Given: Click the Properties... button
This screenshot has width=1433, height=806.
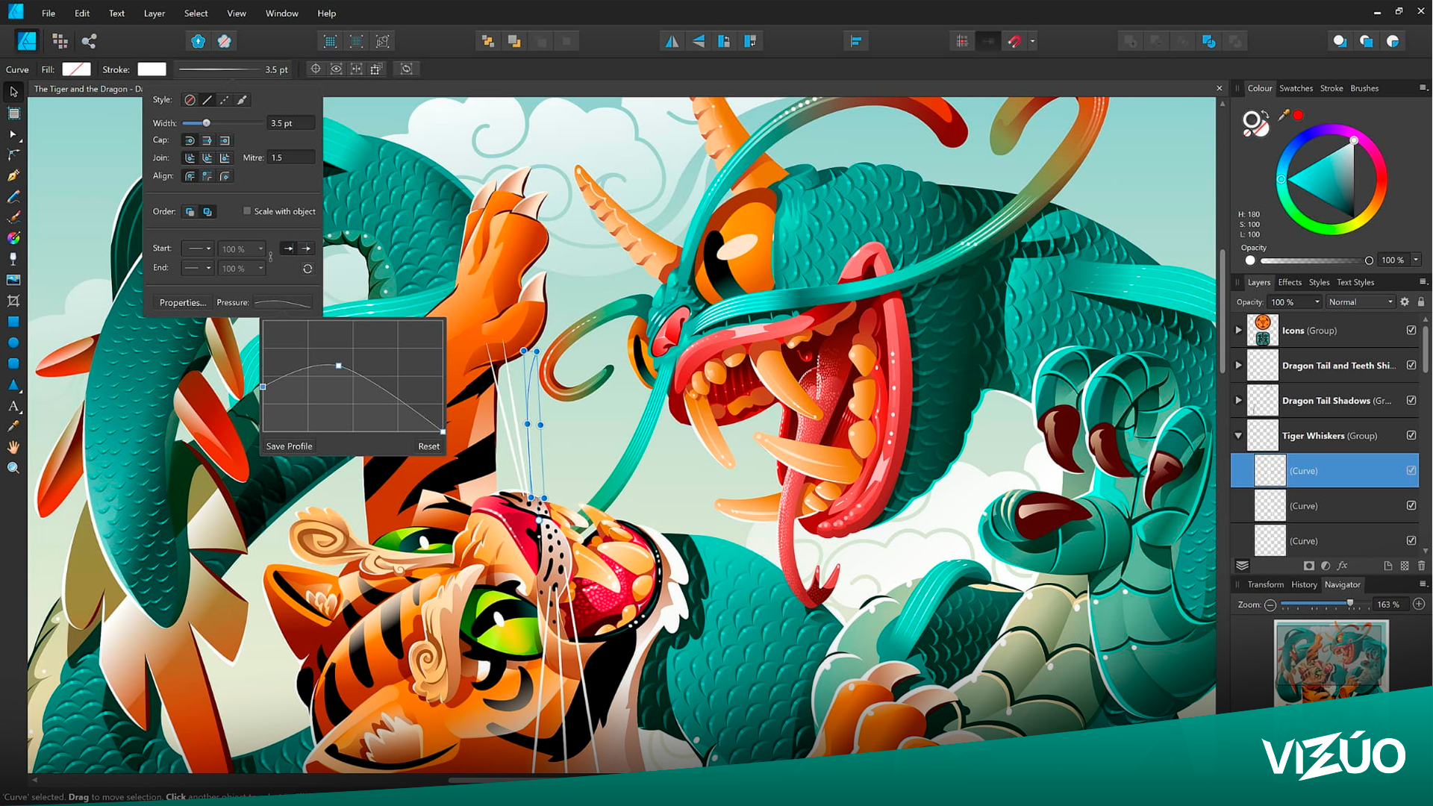Looking at the screenshot, I should coord(182,302).
